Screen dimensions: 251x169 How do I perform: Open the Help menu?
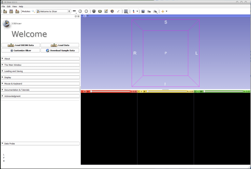(x=21, y=6)
